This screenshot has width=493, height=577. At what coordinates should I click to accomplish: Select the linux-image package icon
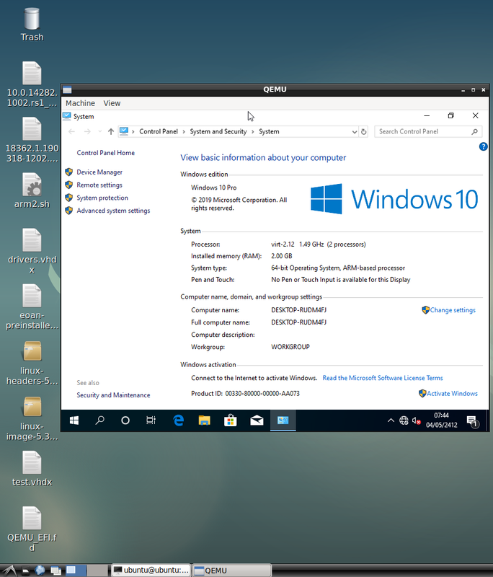[x=32, y=418]
